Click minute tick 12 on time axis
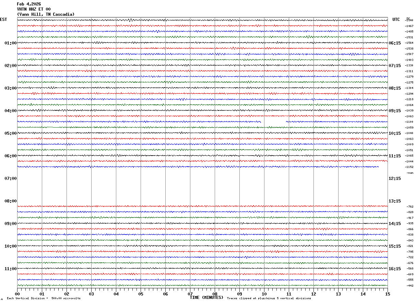The width and height of the screenshot is (415, 303). pos(313,294)
